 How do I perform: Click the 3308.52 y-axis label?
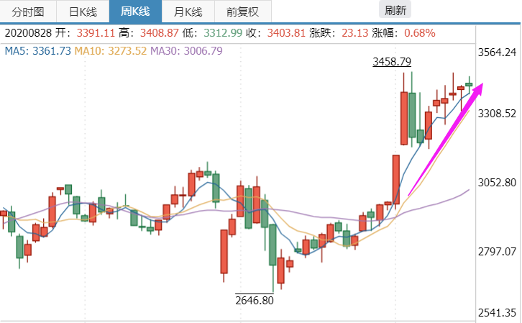(x=496, y=114)
